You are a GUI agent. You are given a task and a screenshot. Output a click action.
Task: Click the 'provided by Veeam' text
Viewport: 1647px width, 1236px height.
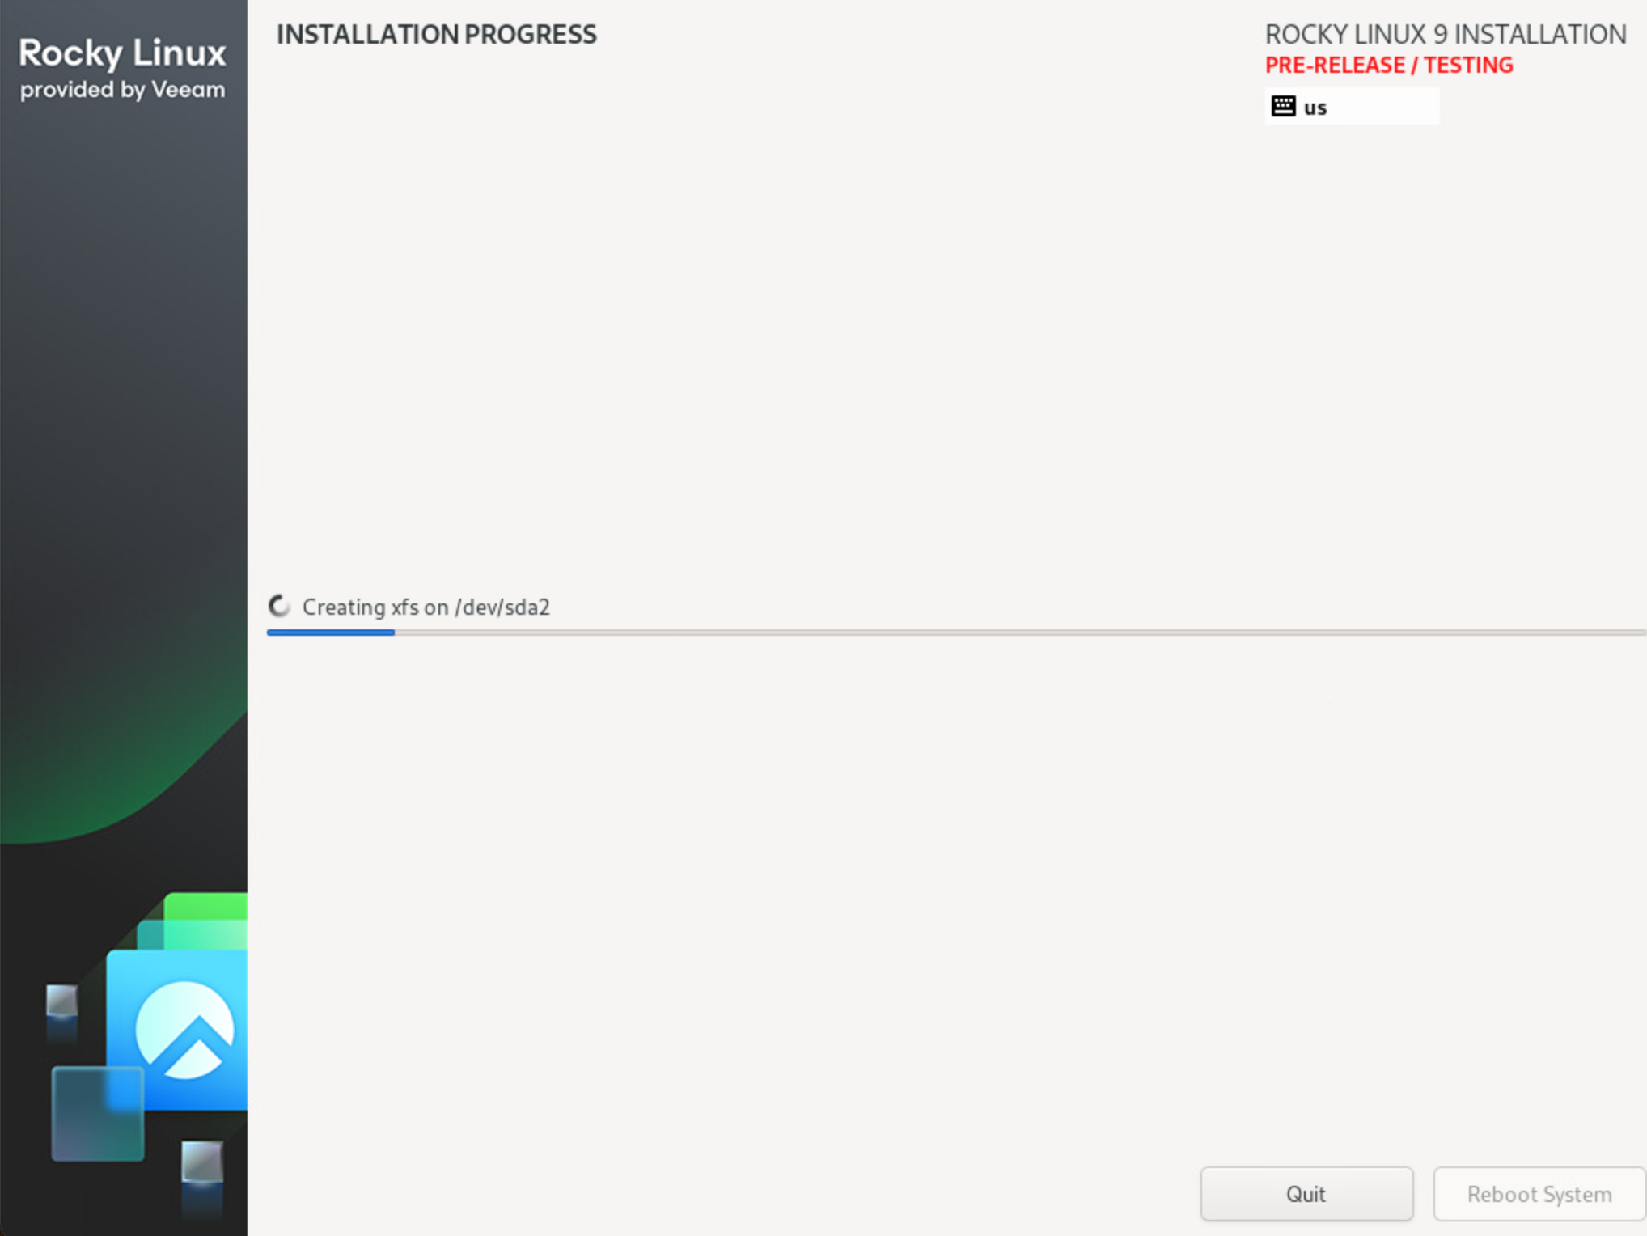(x=122, y=90)
